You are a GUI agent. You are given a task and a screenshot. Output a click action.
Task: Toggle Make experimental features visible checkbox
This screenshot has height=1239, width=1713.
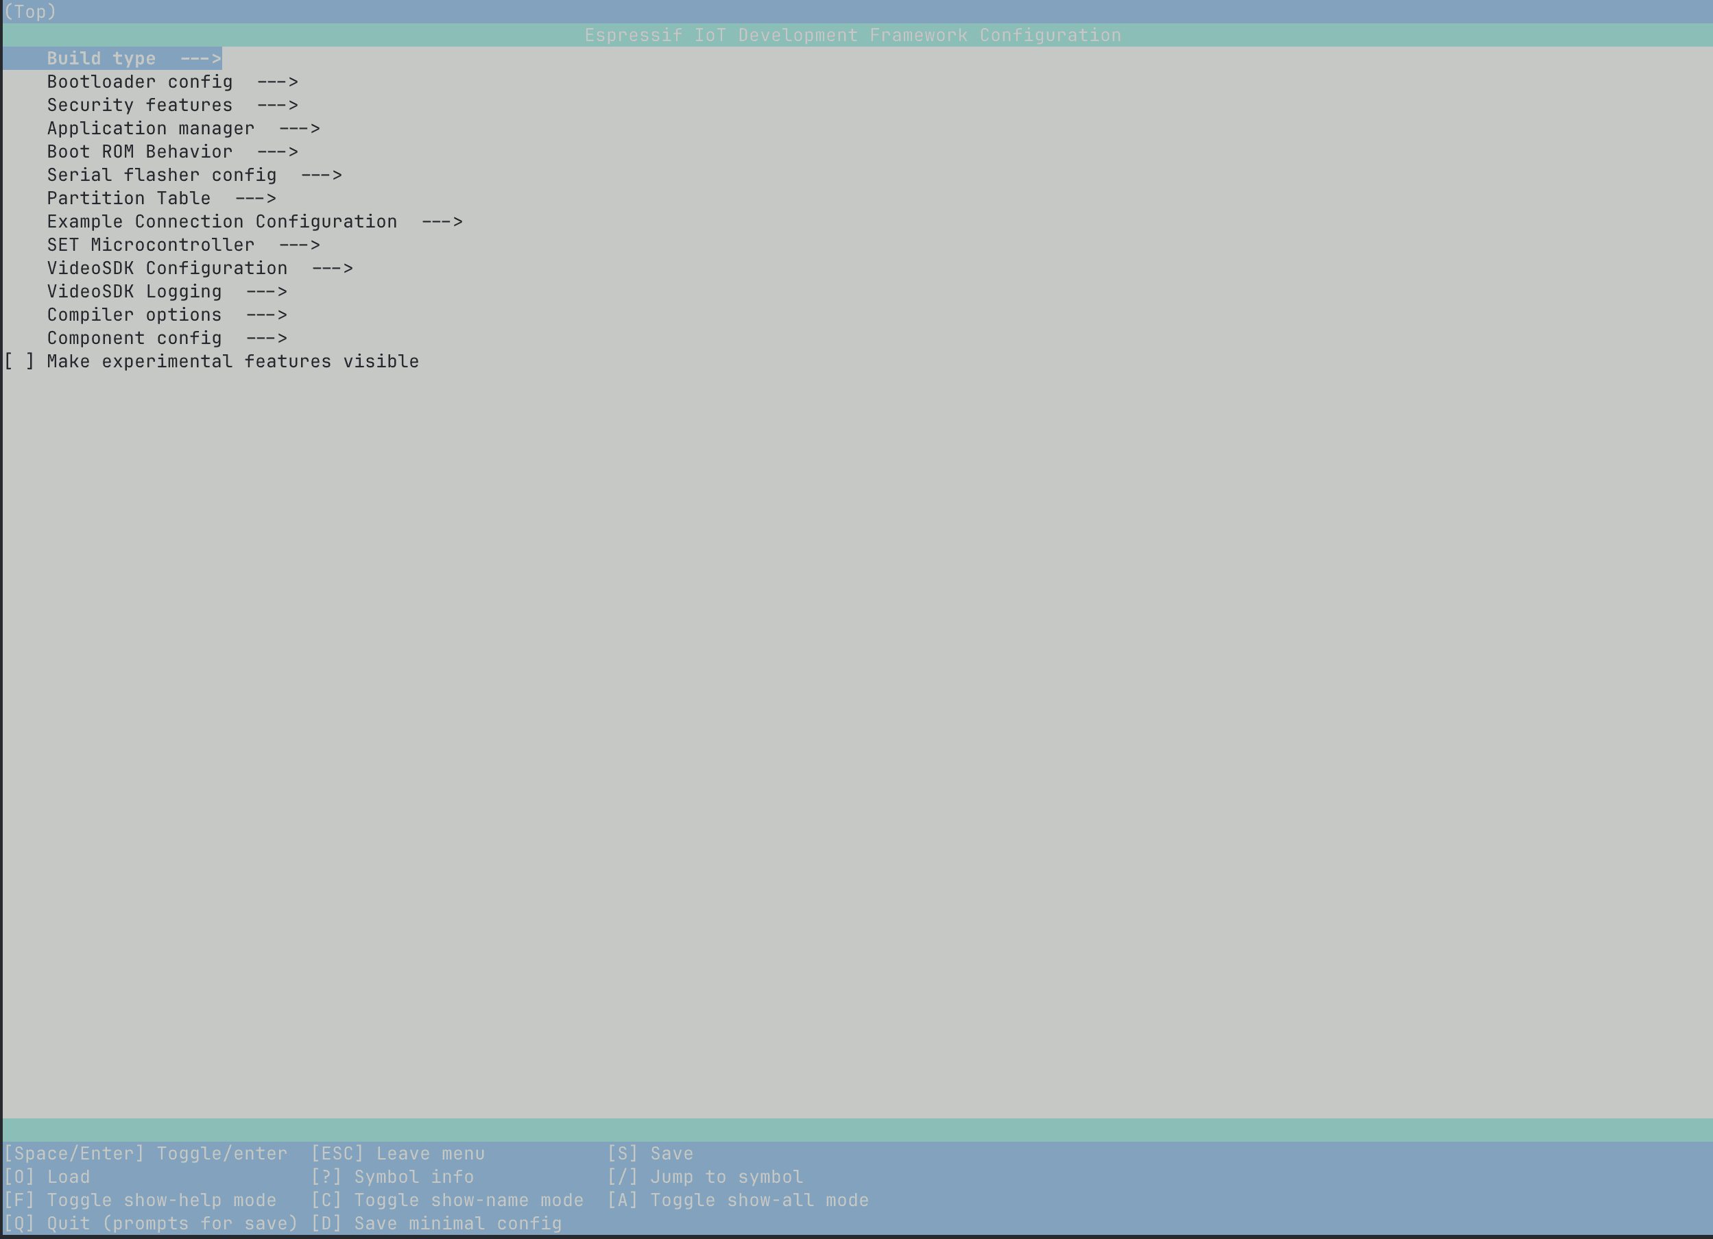19,361
